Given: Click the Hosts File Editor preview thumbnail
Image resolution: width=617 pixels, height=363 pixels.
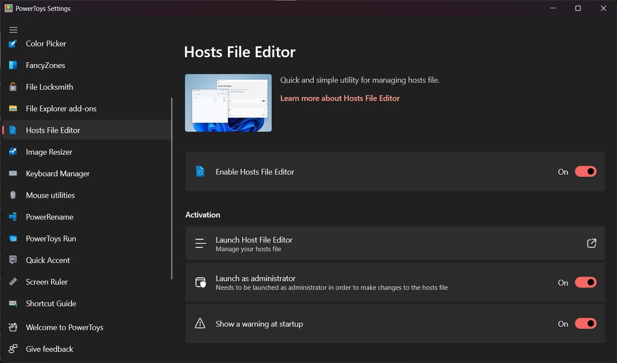Looking at the screenshot, I should coord(228,102).
